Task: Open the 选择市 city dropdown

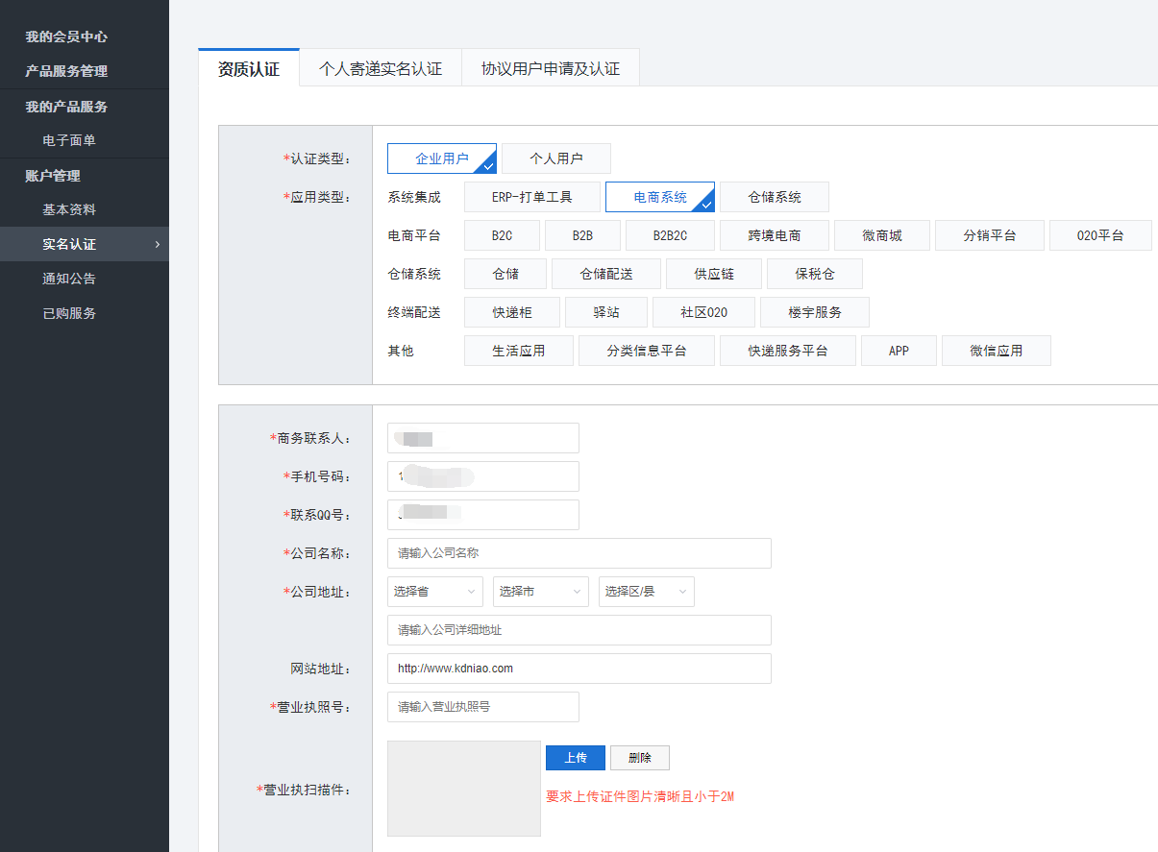Action: click(540, 592)
